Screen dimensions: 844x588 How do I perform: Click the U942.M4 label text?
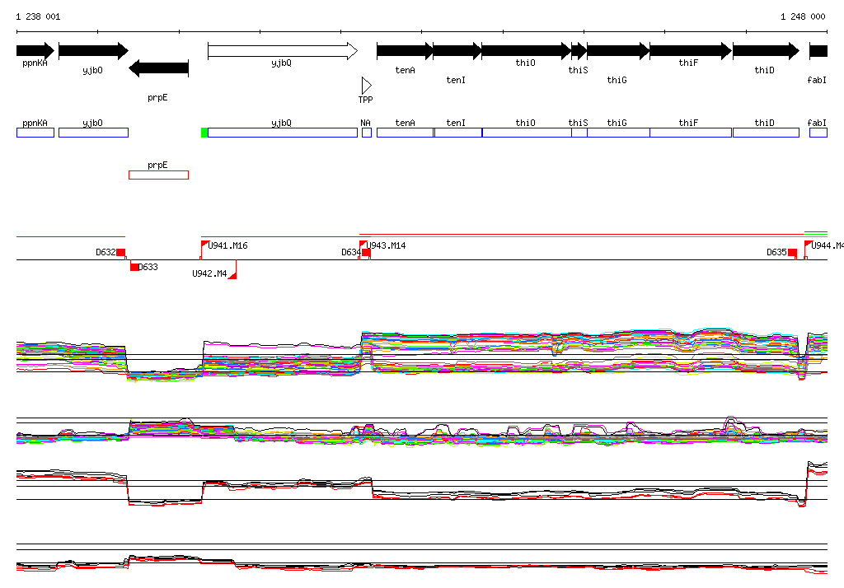click(209, 274)
